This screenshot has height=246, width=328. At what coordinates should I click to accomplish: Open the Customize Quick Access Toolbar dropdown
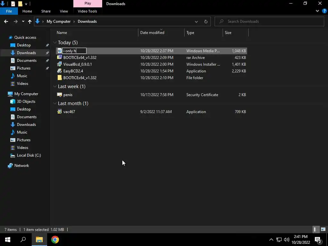[x=26, y=4]
